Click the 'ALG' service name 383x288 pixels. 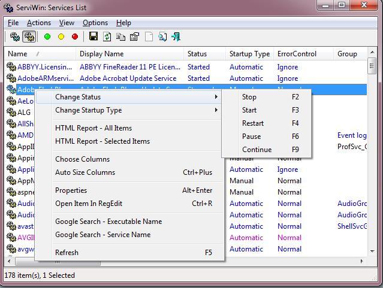tap(24, 113)
